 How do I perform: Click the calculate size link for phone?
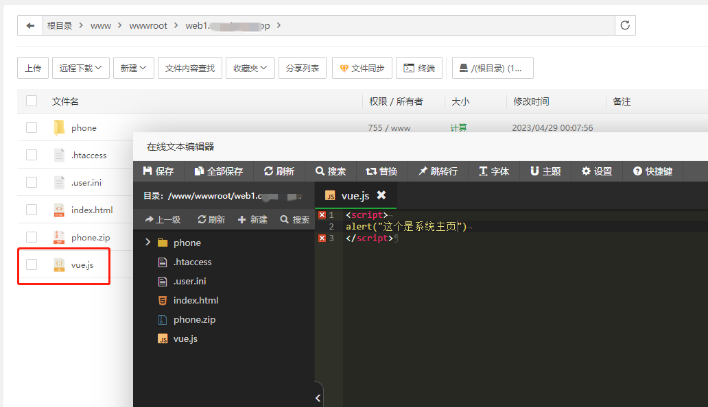(x=459, y=127)
